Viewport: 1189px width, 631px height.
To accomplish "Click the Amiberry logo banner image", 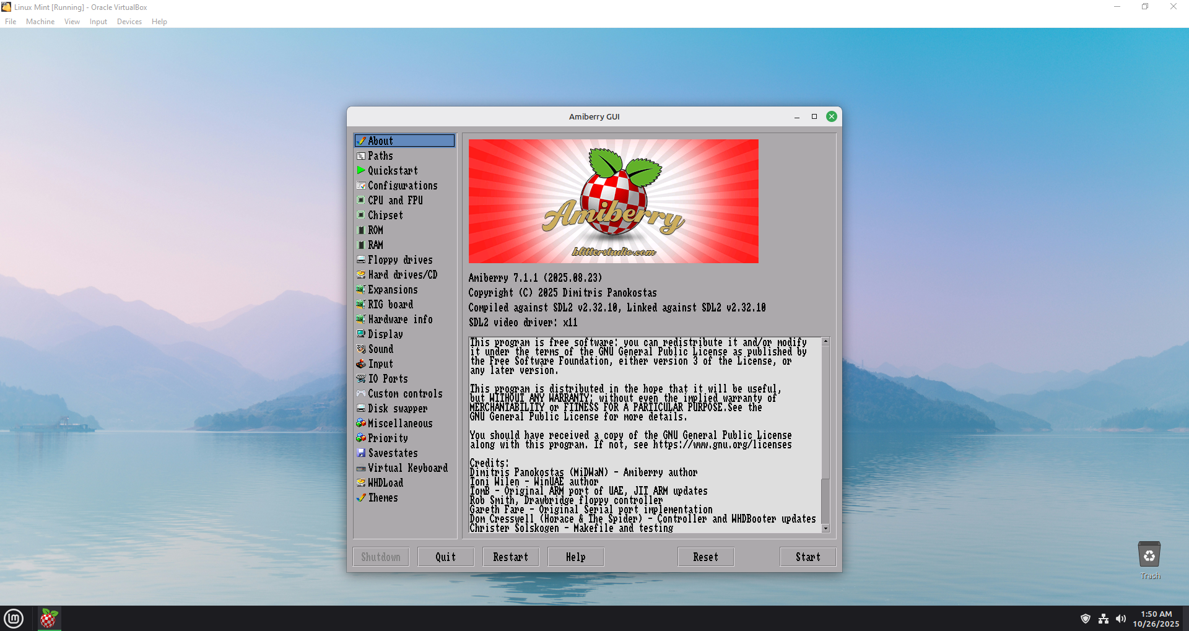I will click(x=614, y=201).
